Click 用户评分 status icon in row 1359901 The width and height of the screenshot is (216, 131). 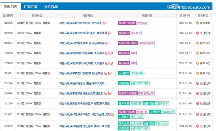click(197, 73)
